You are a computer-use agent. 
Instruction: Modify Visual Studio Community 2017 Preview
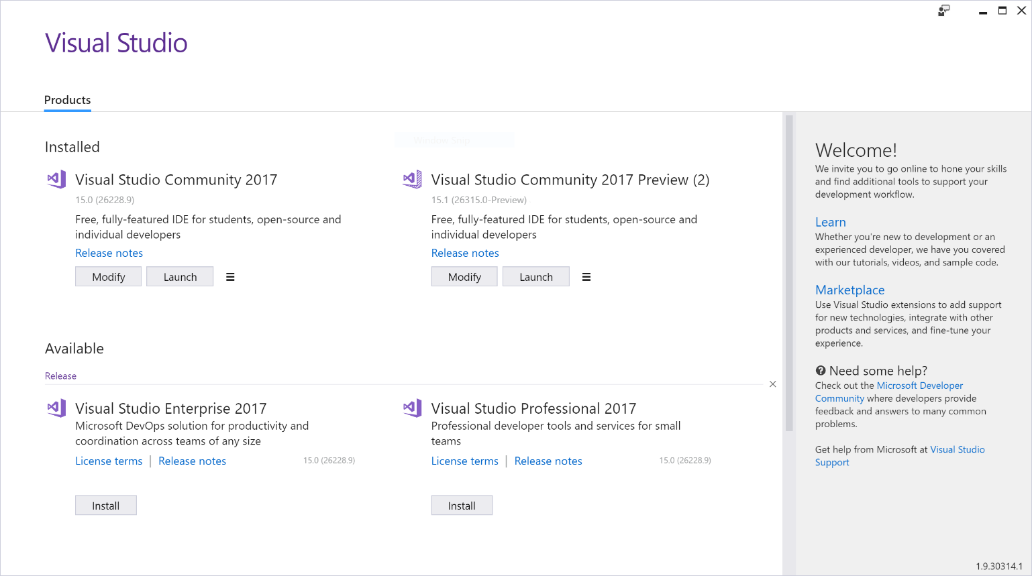[x=464, y=277]
